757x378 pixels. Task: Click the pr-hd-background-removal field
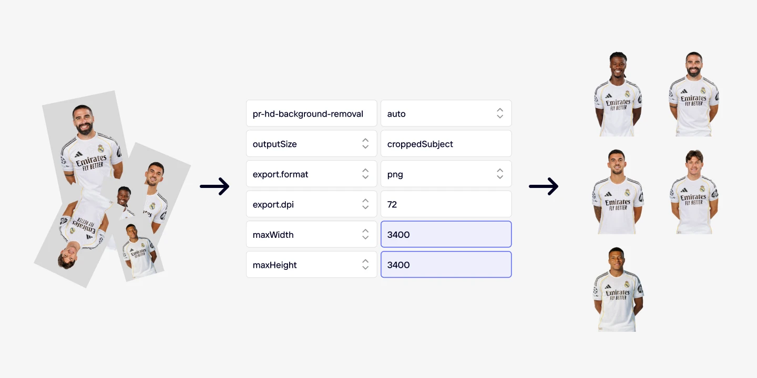coord(311,113)
